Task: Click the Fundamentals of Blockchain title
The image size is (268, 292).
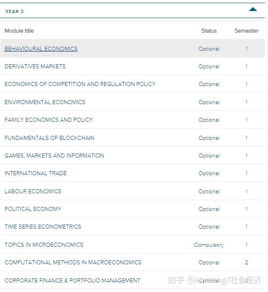Action: pos(49,138)
